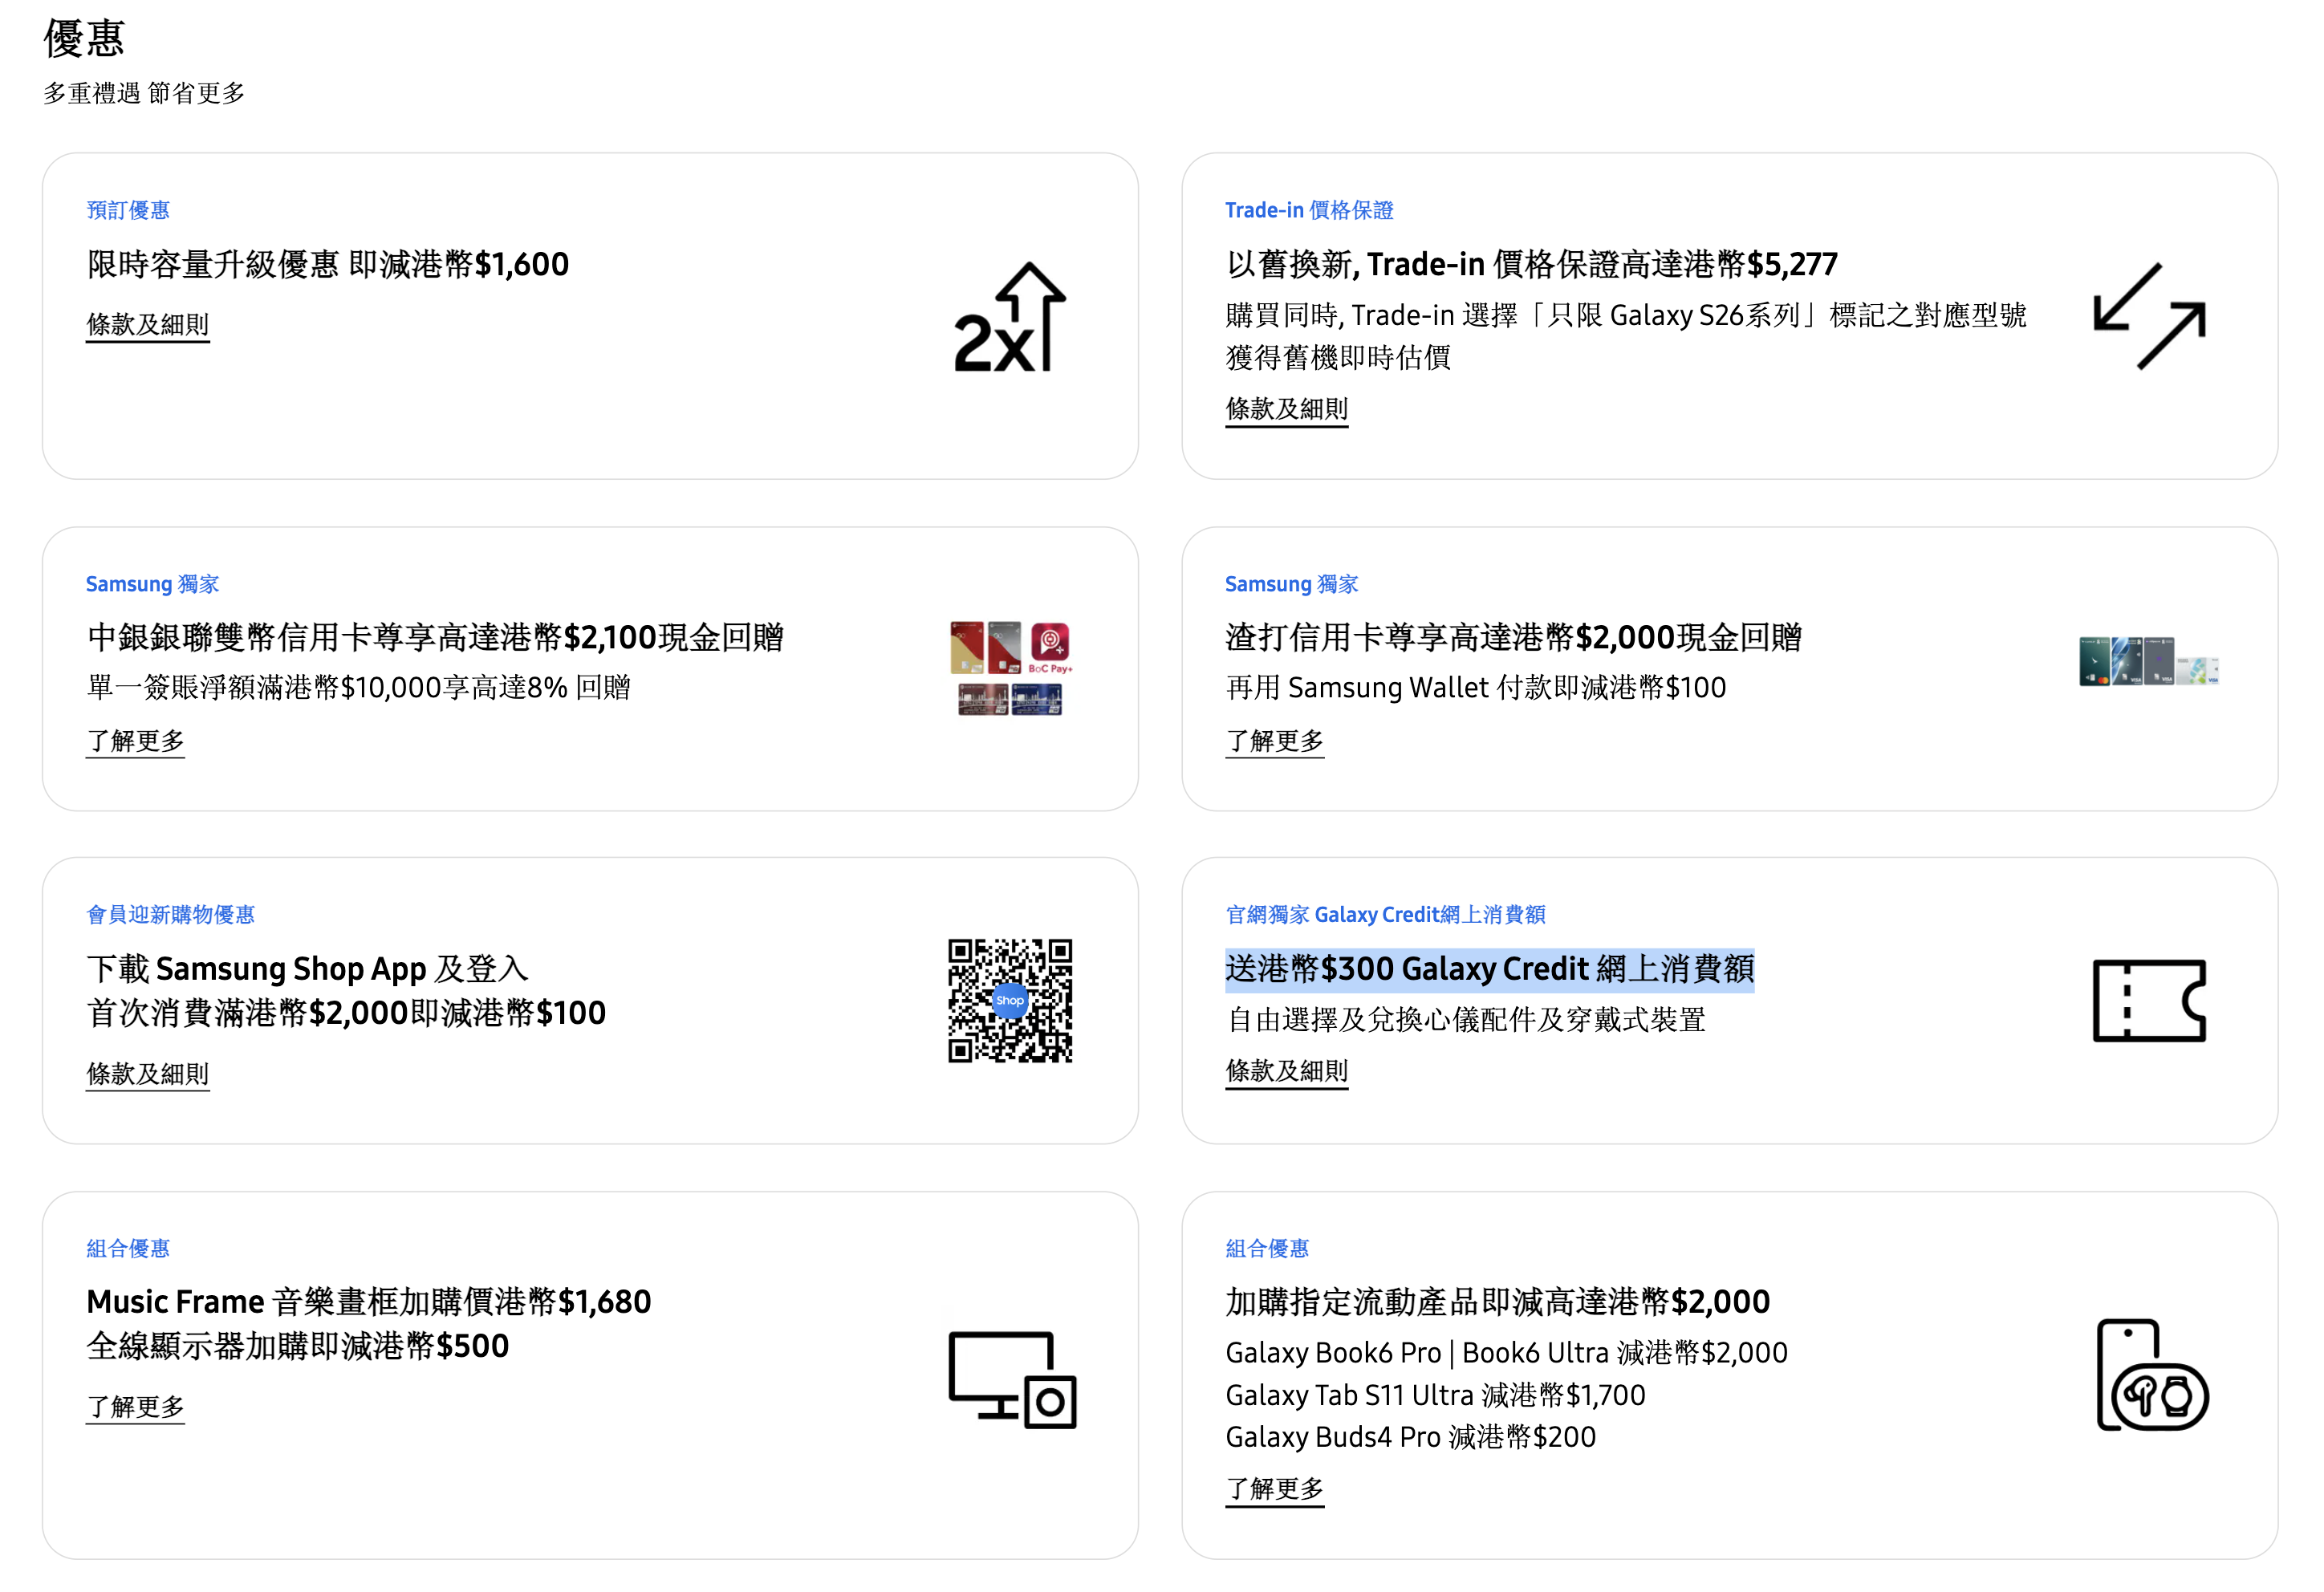Click 了解更多 under the Standard Chartered offer
The width and height of the screenshot is (2324, 1592).
pos(1274,741)
